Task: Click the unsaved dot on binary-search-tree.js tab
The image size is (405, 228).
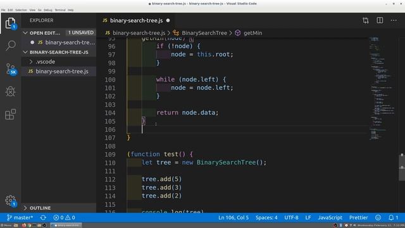Action: click(x=168, y=20)
